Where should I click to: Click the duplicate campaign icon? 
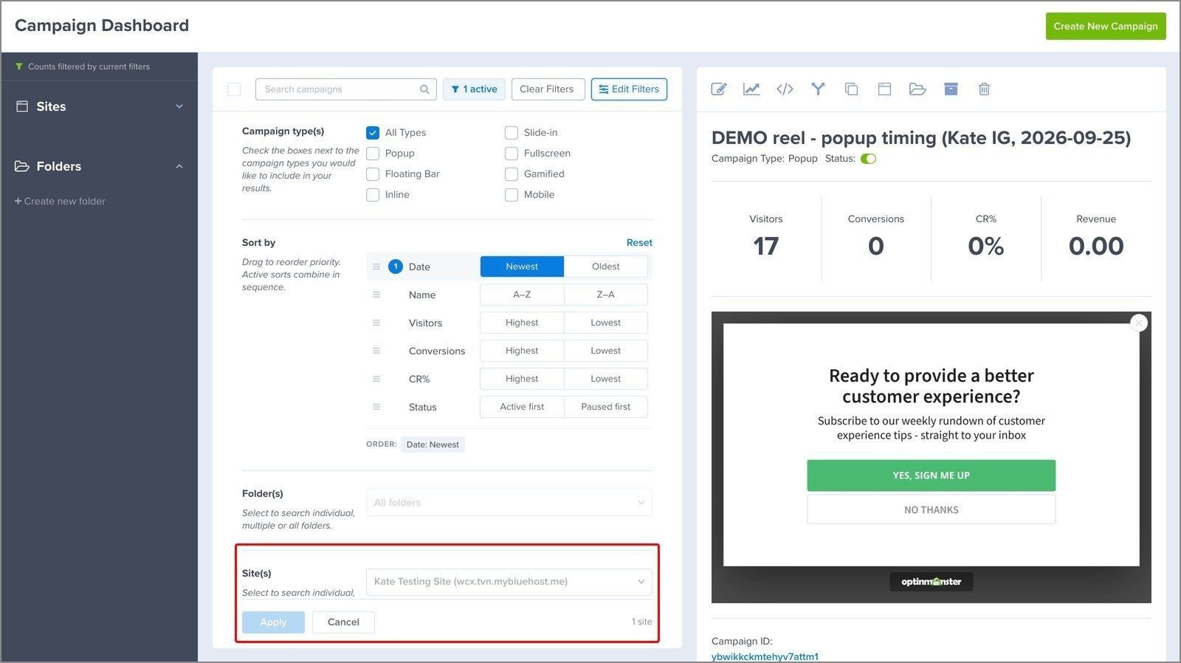[x=851, y=89]
